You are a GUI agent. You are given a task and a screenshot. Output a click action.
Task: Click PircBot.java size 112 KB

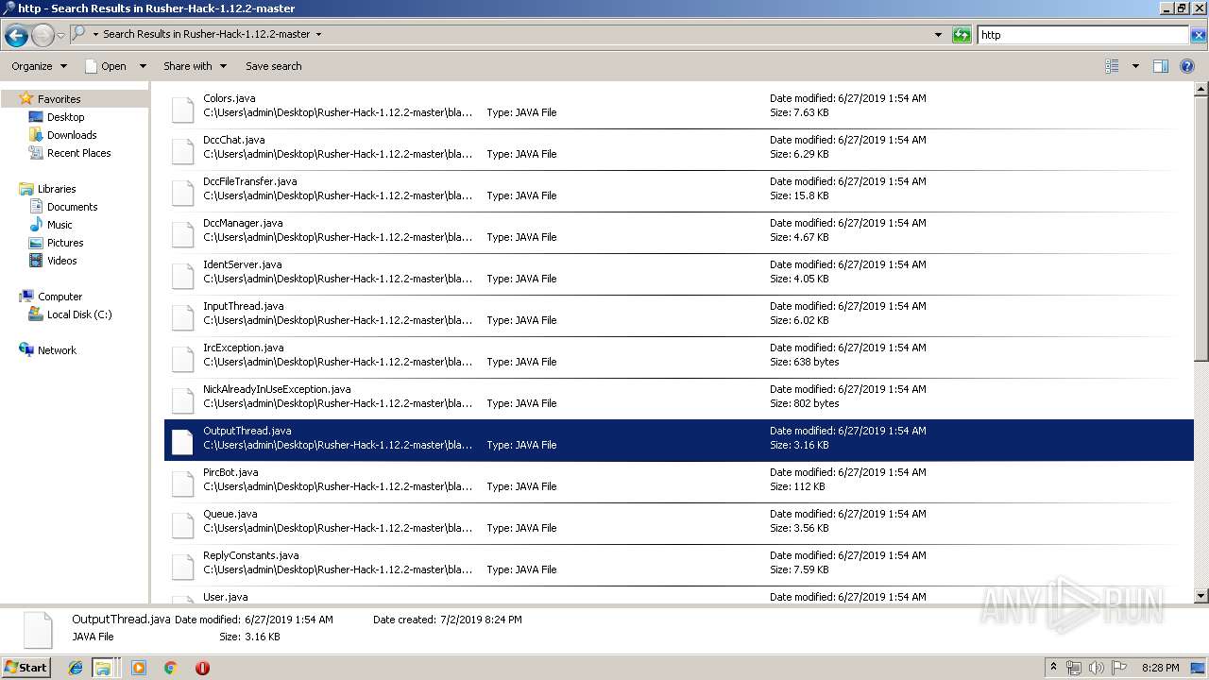797,486
